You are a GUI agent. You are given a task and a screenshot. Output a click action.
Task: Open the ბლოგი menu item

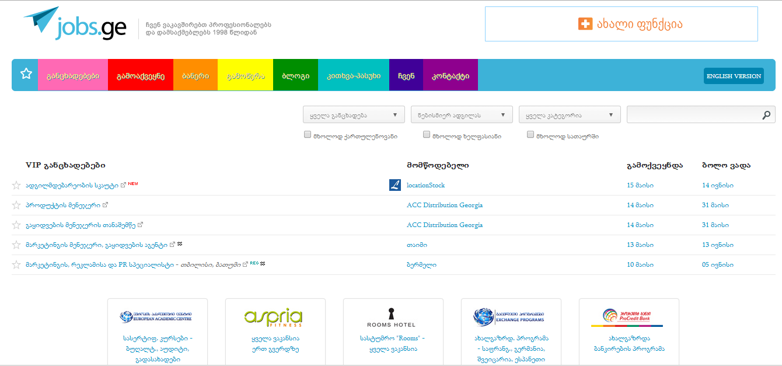[295, 75]
